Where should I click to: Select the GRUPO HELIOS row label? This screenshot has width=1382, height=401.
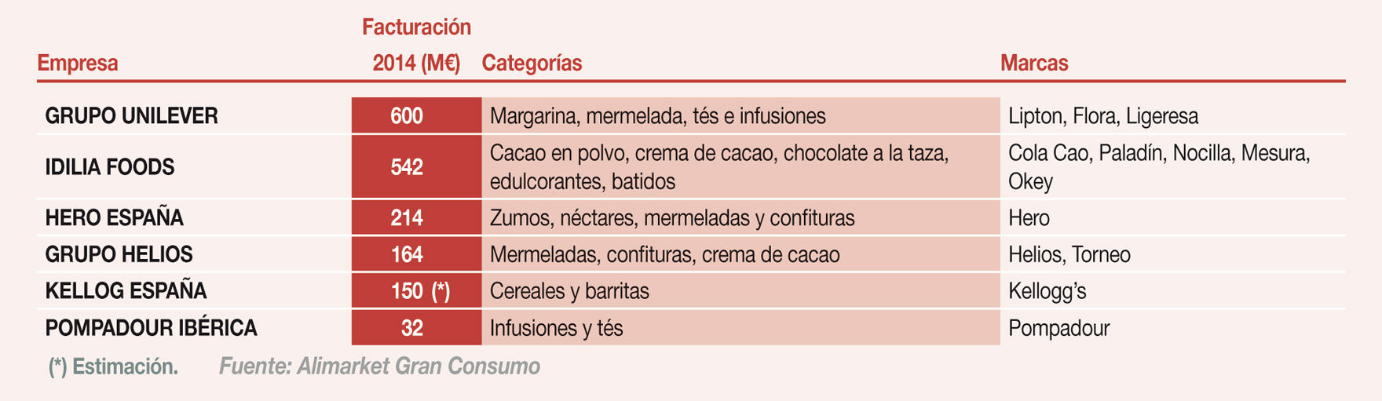point(119,254)
